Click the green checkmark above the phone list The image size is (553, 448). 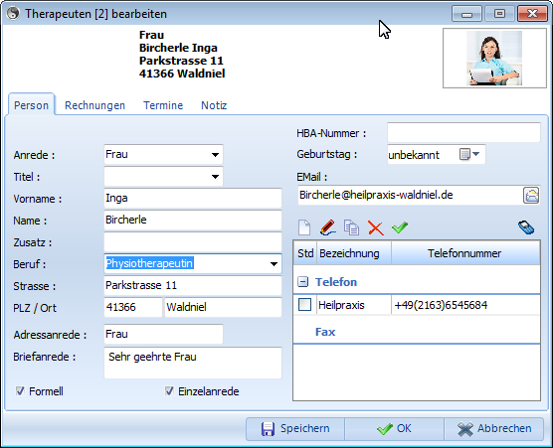coord(400,227)
